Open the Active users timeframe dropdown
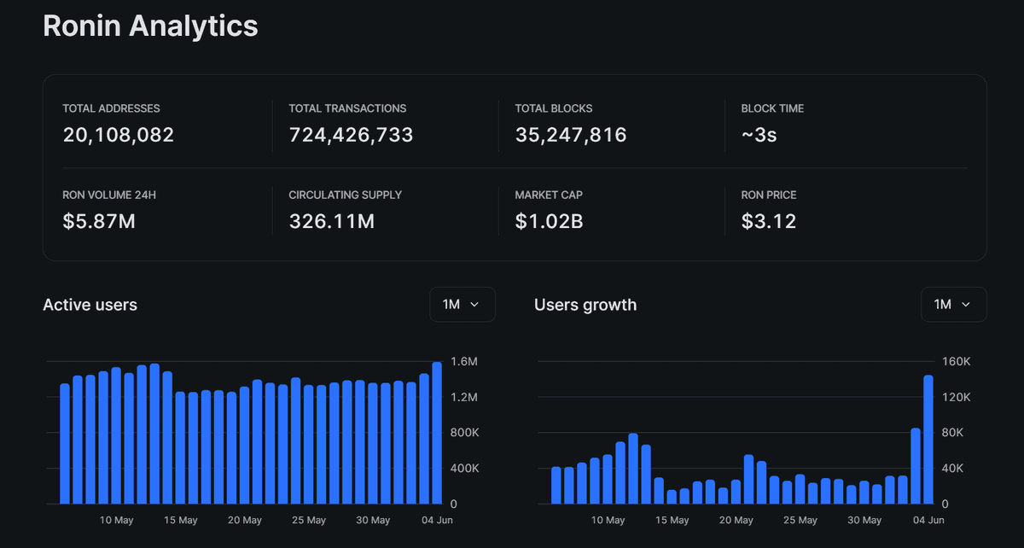This screenshot has width=1024, height=548. click(463, 304)
